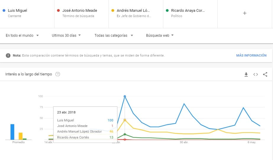This screenshot has width=273, height=160.
Task: Select the José Antonio Meade term card
Action: (x=81, y=14)
